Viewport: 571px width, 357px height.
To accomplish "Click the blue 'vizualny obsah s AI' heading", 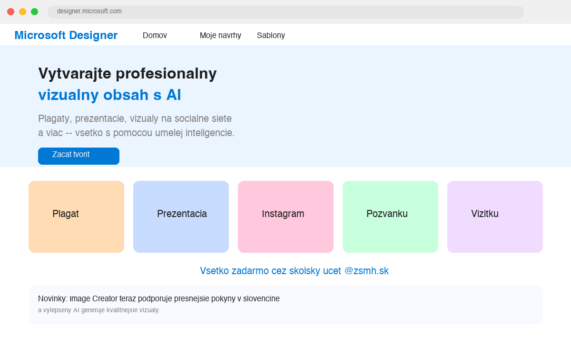I will click(109, 95).
